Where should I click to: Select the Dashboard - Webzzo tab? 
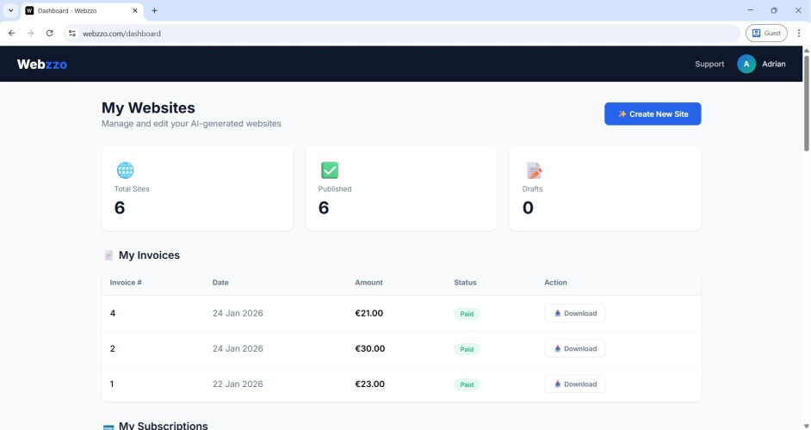[83, 10]
